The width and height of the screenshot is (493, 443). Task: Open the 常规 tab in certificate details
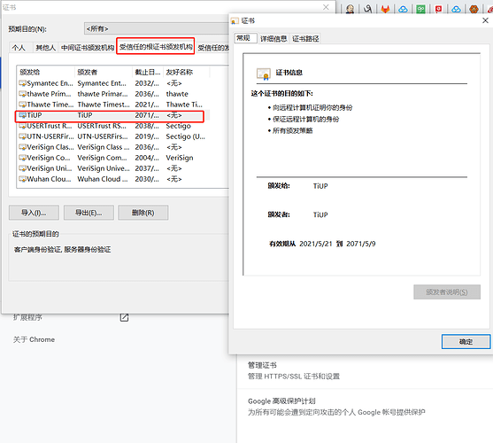pyautogui.click(x=246, y=38)
